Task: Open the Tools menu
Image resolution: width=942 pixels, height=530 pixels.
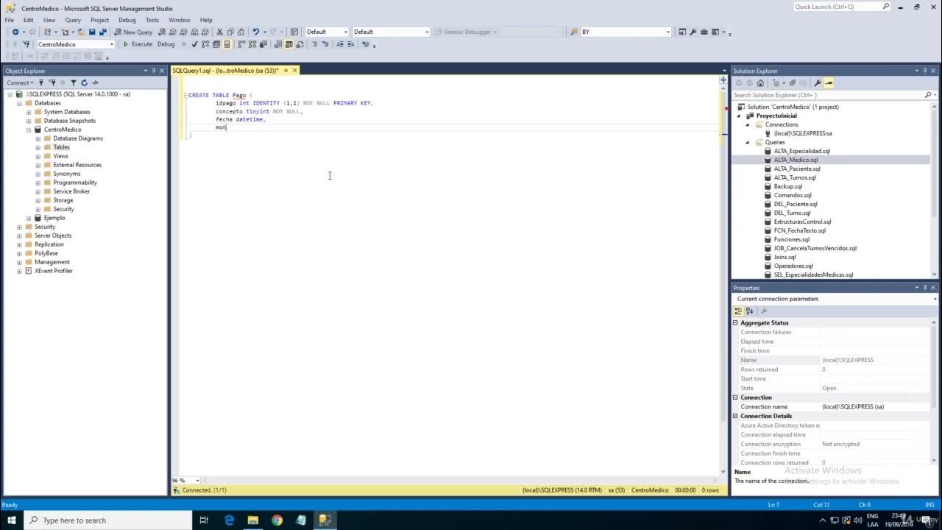Action: pyautogui.click(x=152, y=20)
